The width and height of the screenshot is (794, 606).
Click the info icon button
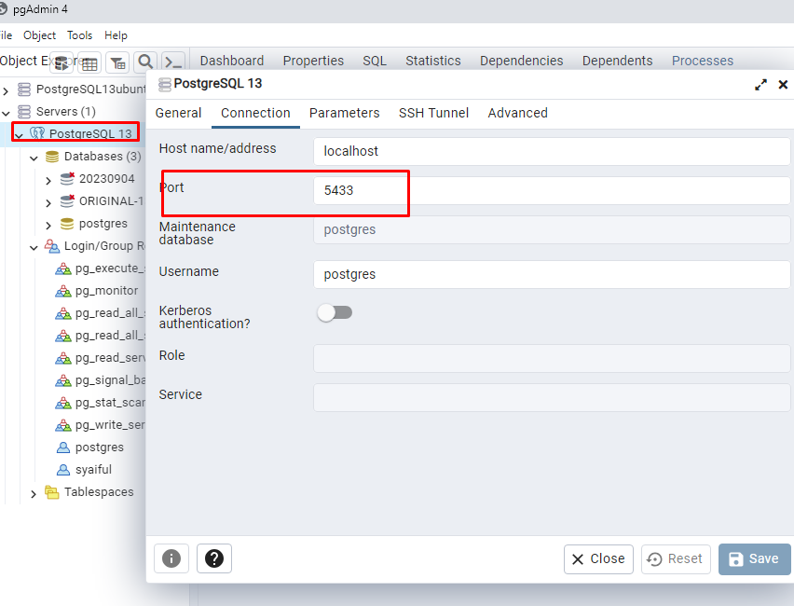tap(171, 558)
